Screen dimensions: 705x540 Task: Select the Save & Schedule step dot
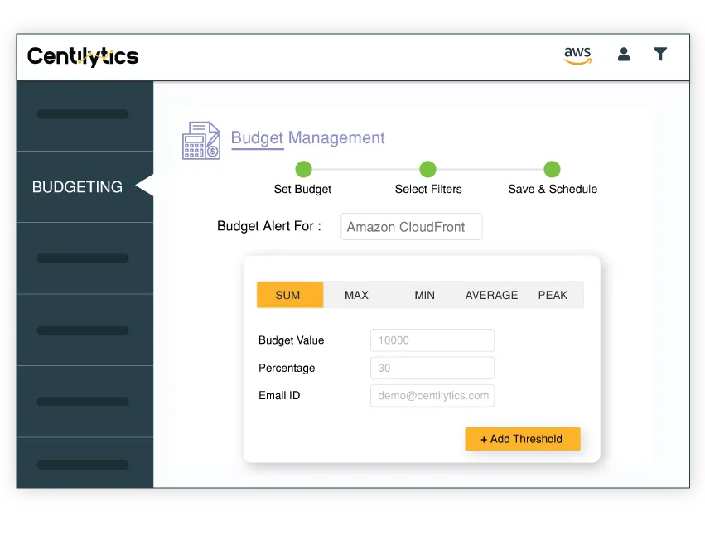tap(552, 169)
